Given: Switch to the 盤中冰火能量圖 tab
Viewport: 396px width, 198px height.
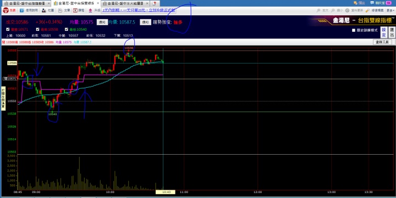Looking at the screenshot, I should [x=125, y=3].
